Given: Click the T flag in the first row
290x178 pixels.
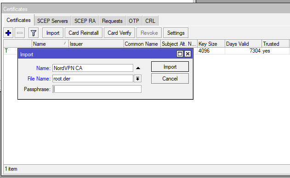Looking at the screenshot, I should [6, 51].
